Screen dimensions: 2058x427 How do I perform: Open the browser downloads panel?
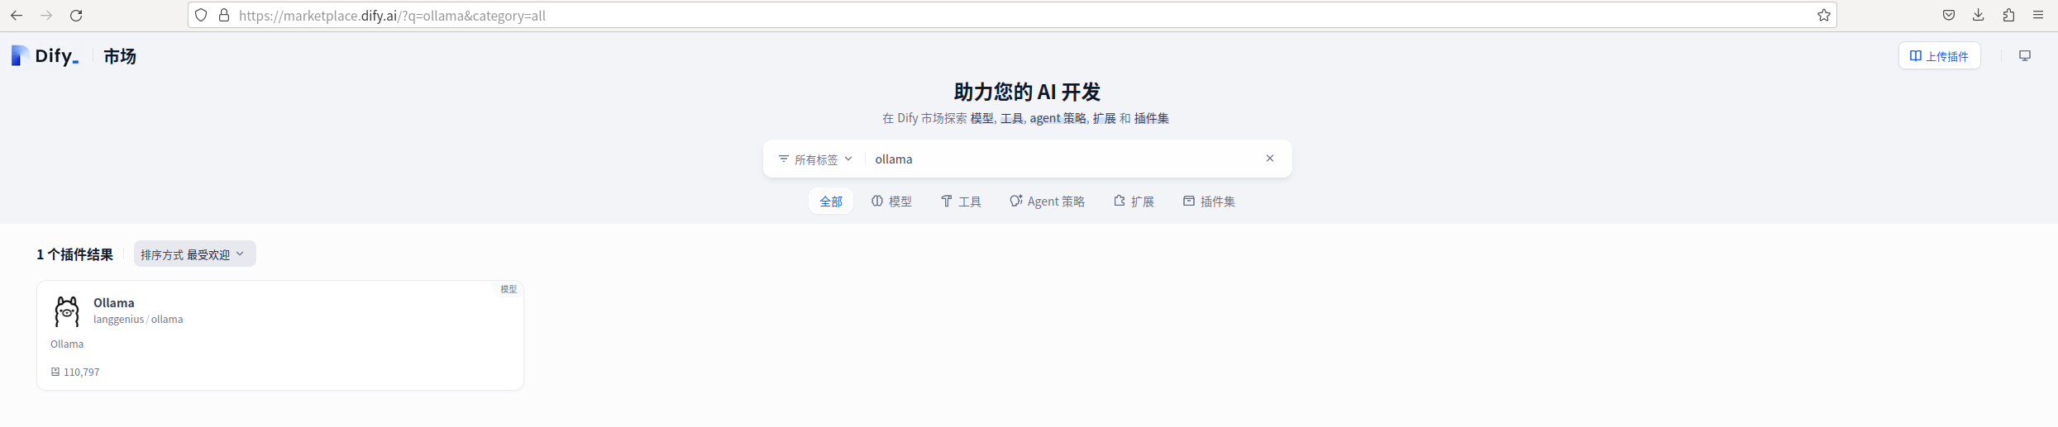[x=1979, y=15]
